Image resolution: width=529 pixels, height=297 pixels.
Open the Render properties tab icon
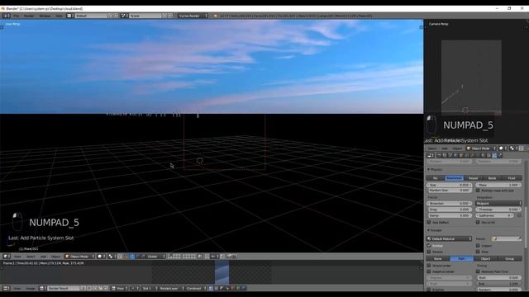click(439, 155)
